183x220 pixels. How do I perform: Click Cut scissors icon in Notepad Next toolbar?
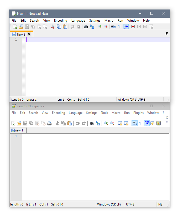click(x=53, y=27)
